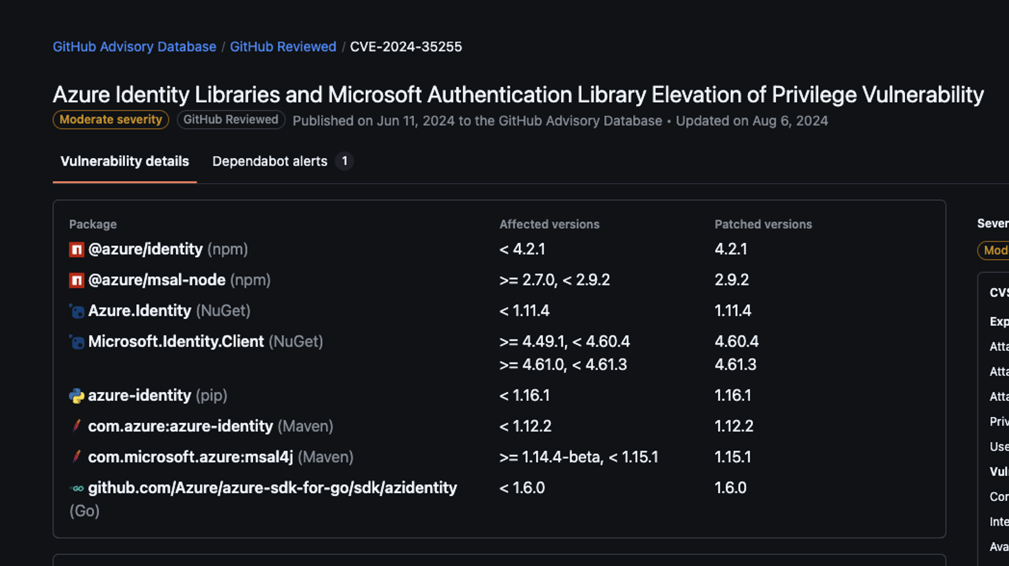This screenshot has height=566, width=1009.
Task: Select affected version '< 1.12.2'
Action: click(x=525, y=426)
